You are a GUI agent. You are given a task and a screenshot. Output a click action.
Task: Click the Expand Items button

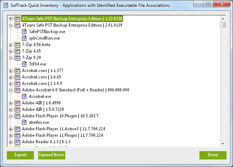(x=52, y=155)
